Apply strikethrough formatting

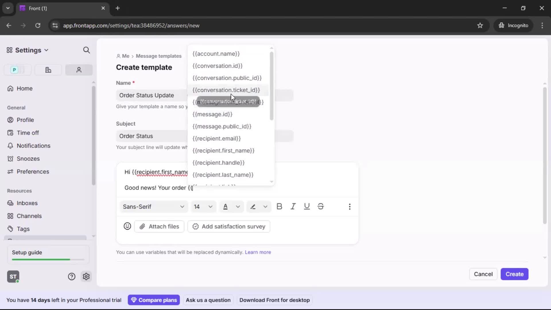click(321, 206)
